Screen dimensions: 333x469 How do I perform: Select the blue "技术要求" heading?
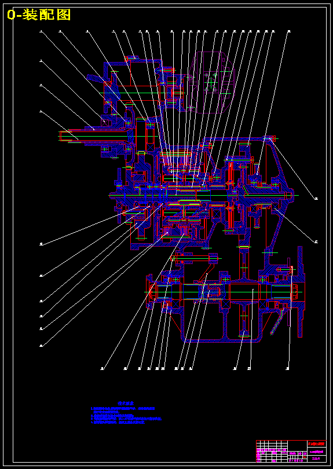[125, 403]
